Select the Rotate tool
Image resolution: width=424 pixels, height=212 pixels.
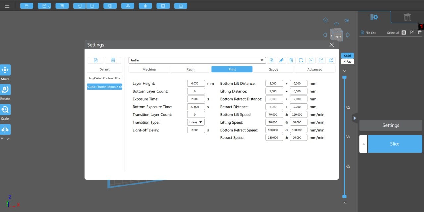pyautogui.click(x=5, y=90)
